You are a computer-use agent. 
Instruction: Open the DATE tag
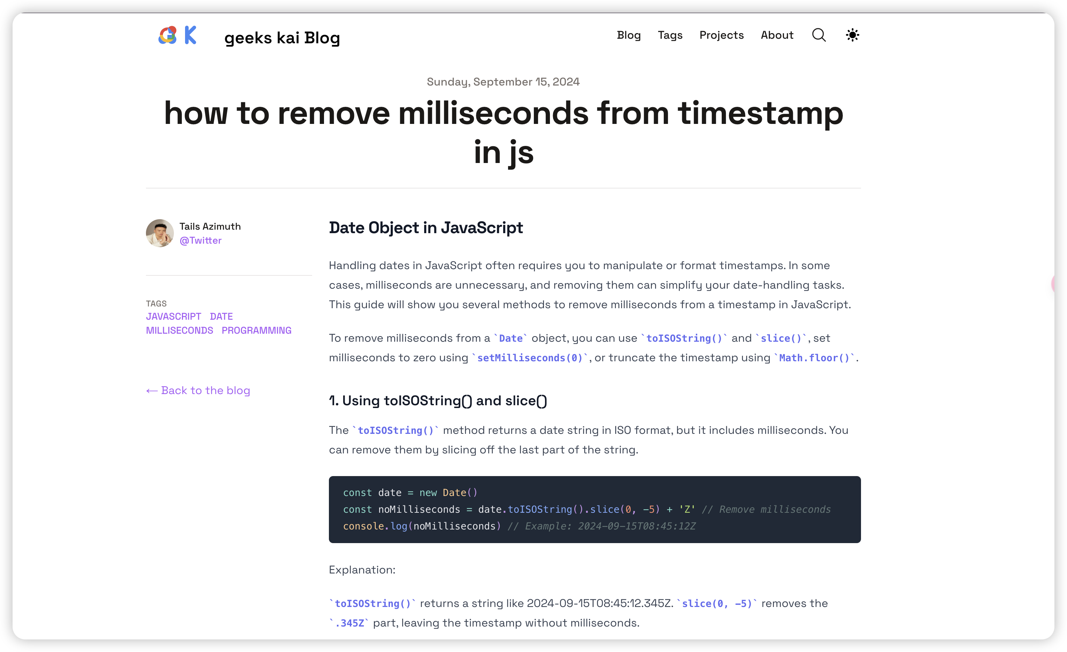click(221, 317)
